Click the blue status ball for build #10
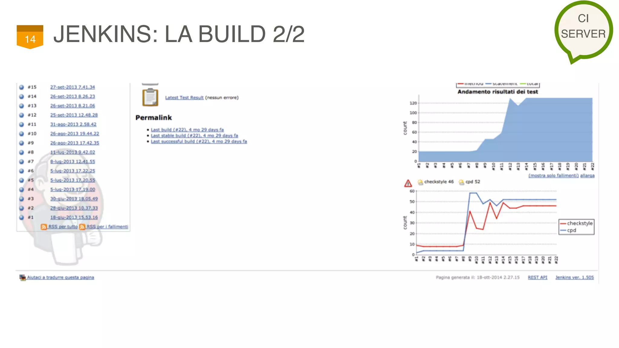619x348 pixels. pyautogui.click(x=21, y=134)
